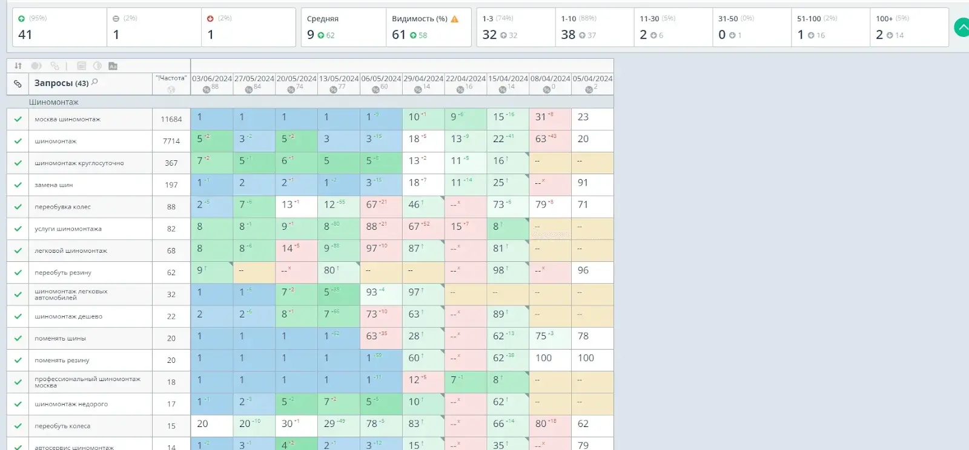
Task: Click the pink cell showing 63 -43
Action: pos(550,141)
